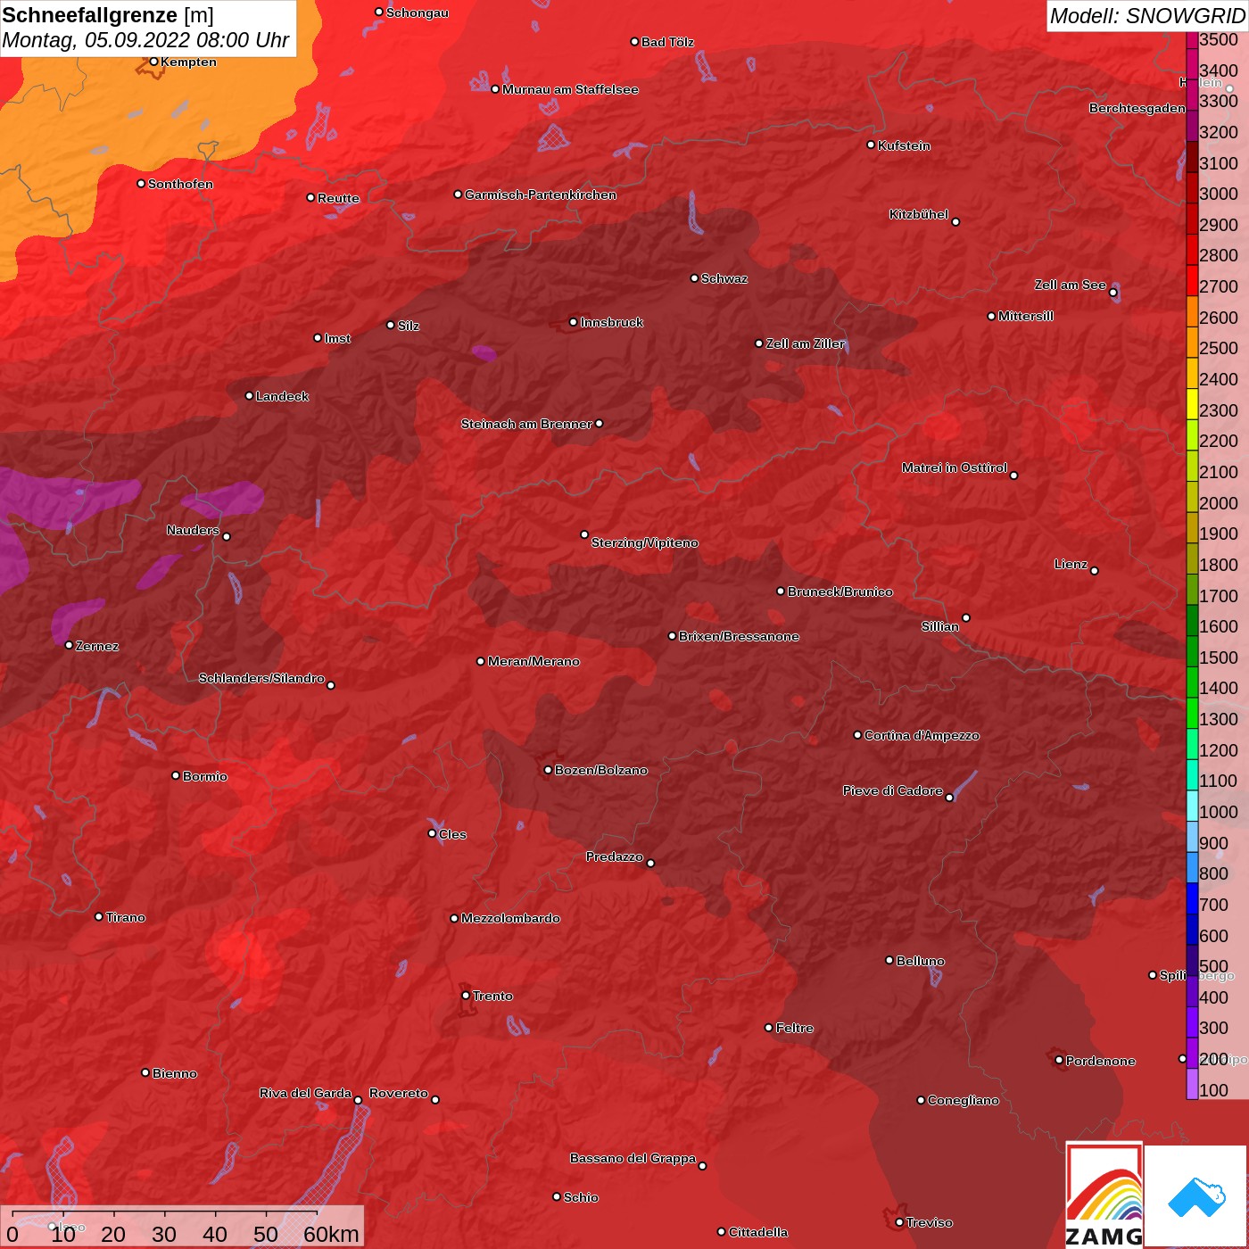Viewport: 1249px width, 1249px height.
Task: Click the 3500 legend value
Action: point(1219,39)
